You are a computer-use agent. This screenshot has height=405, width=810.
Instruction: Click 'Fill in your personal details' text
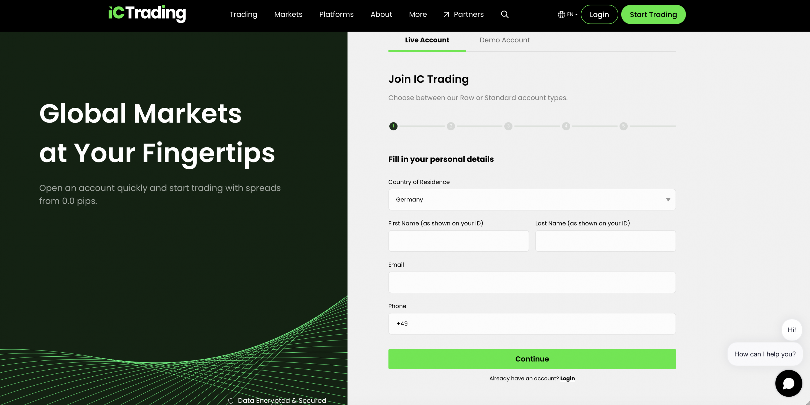[441, 159]
